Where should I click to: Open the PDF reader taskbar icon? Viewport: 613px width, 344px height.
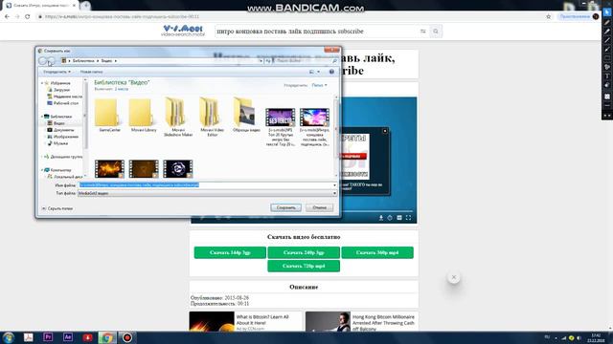coord(28,337)
